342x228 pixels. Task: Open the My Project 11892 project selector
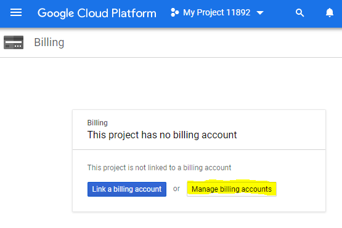pos(218,13)
